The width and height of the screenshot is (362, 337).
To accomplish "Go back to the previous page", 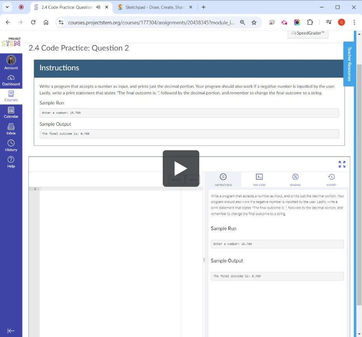I will [x=8, y=23].
